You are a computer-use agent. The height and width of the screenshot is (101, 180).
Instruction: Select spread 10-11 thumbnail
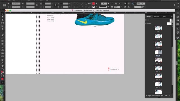pos(158,60)
